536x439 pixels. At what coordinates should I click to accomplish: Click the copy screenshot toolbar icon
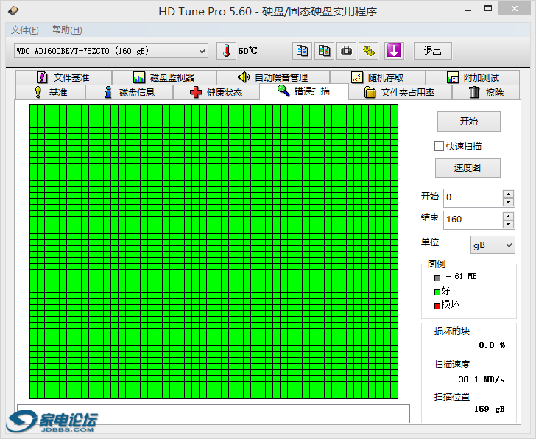(324, 51)
